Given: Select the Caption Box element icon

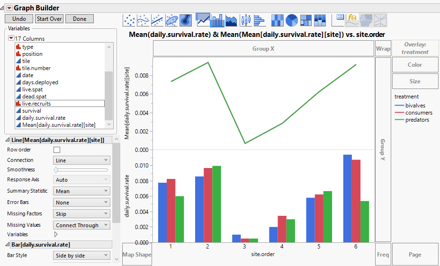Looking at the screenshot, I should (338, 20).
